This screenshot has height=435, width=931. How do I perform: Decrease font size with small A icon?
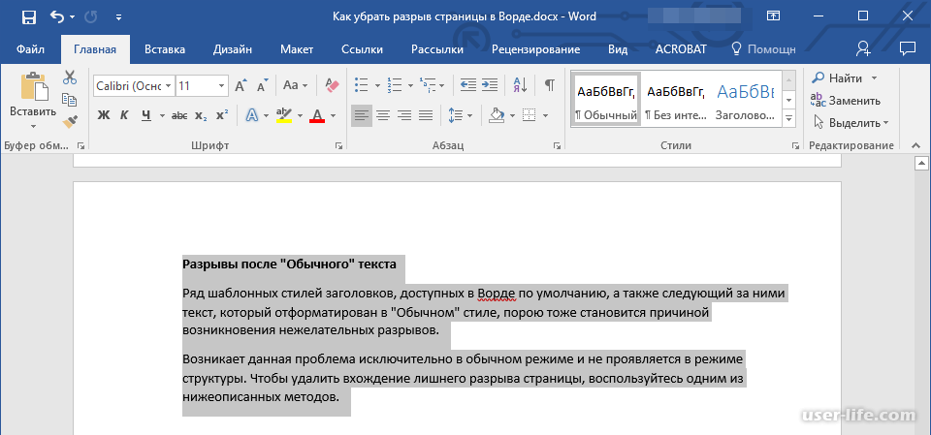coord(263,85)
